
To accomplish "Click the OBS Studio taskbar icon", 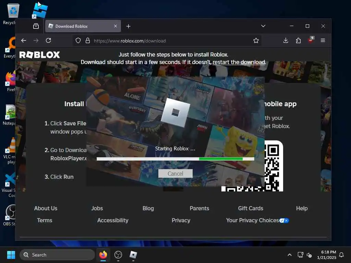I will point(118,255).
